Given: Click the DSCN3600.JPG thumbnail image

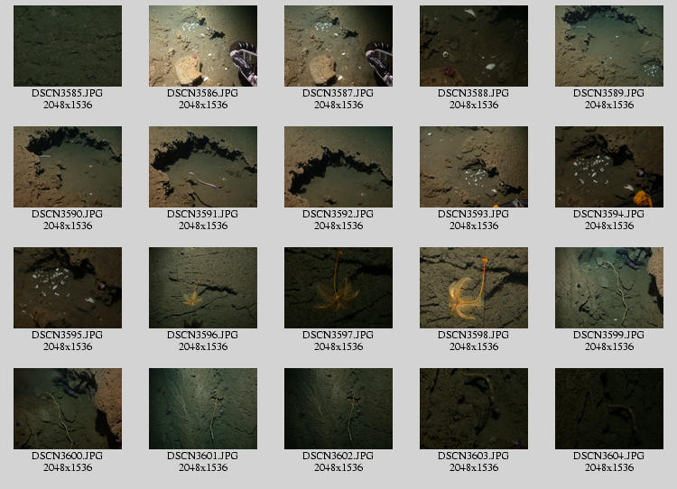Looking at the screenshot, I should click(x=68, y=409).
